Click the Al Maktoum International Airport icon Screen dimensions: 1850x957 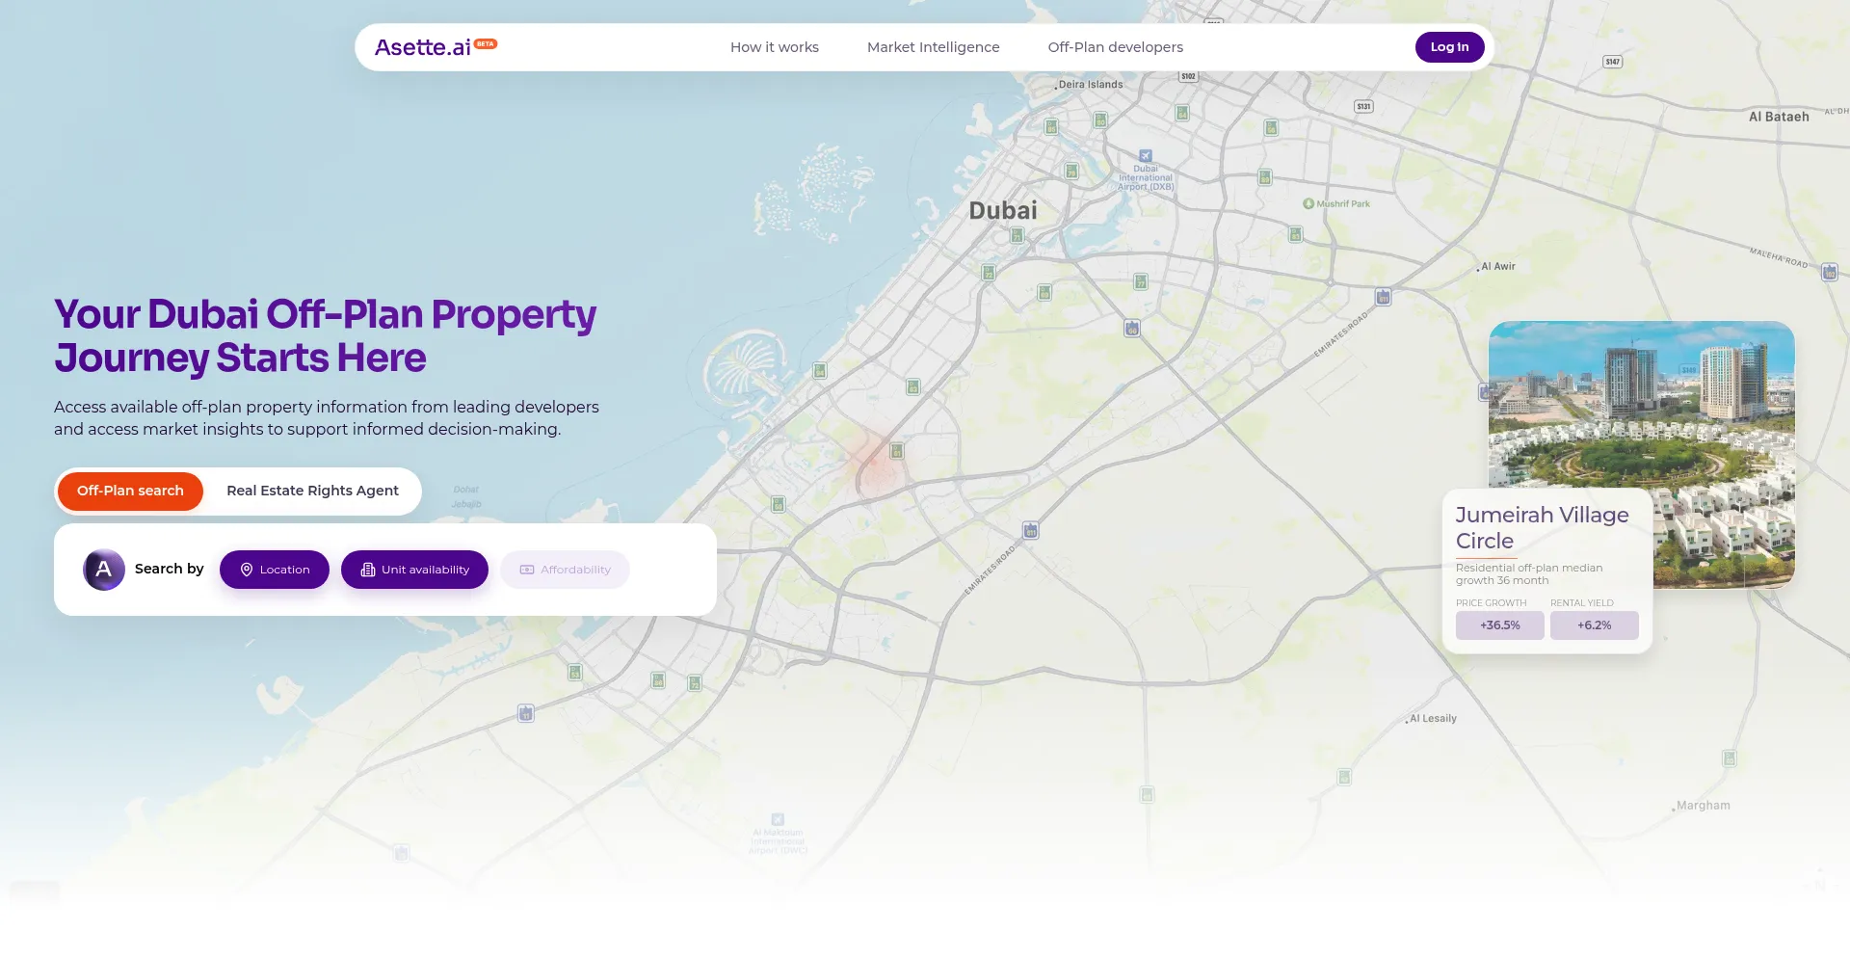coord(778,819)
